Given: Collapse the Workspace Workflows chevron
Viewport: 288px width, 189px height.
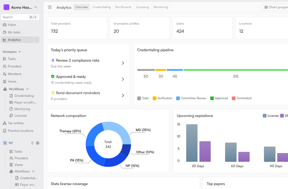Looking at the screenshot, I should 28,89.
